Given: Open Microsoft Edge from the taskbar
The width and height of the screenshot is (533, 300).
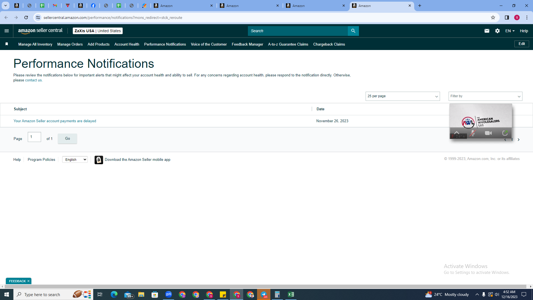Looking at the screenshot, I should (114, 294).
